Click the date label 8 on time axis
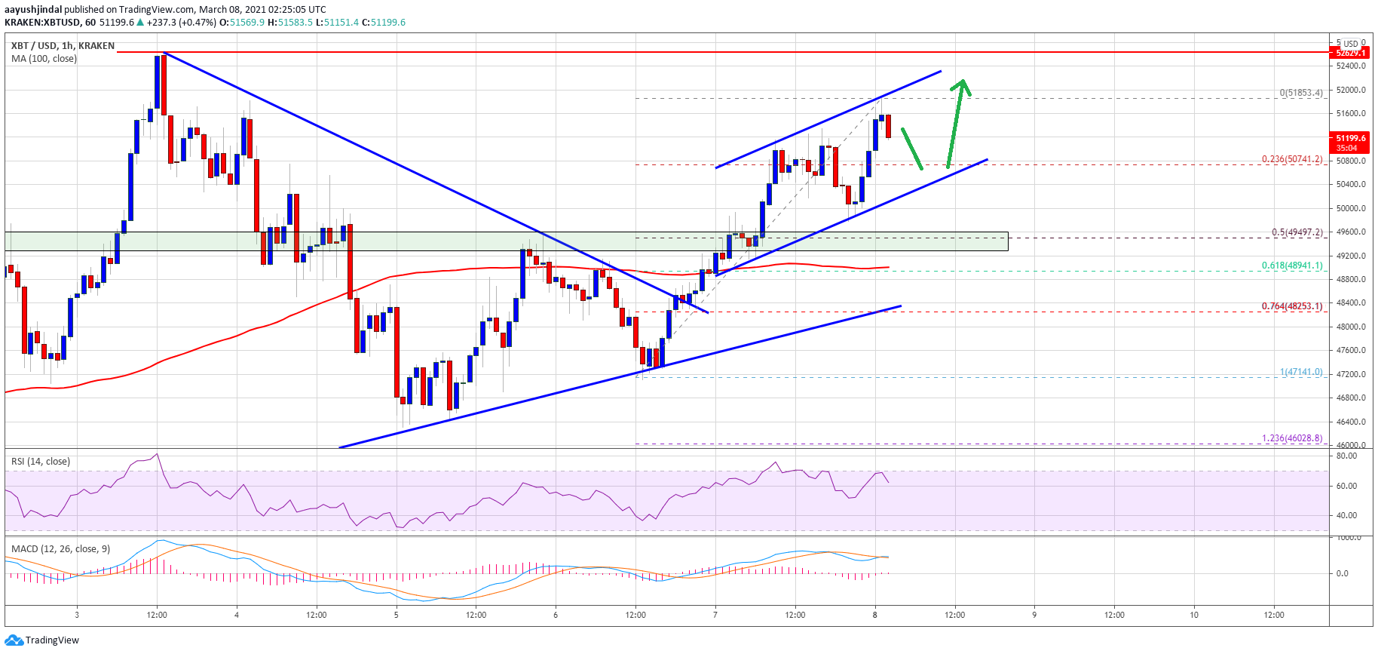 tap(874, 615)
